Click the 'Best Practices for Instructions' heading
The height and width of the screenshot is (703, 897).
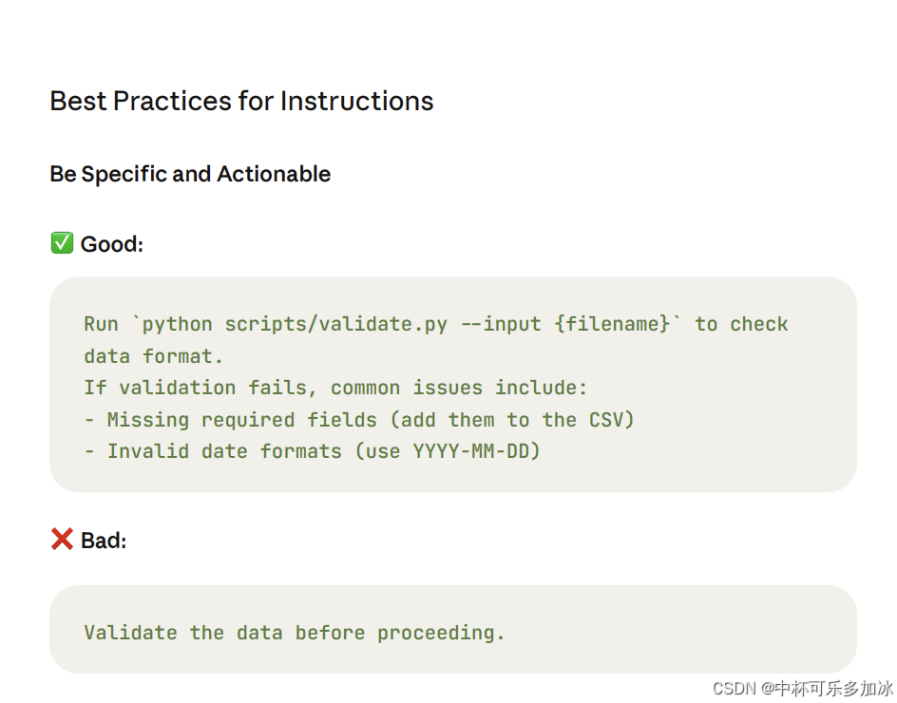tap(241, 102)
